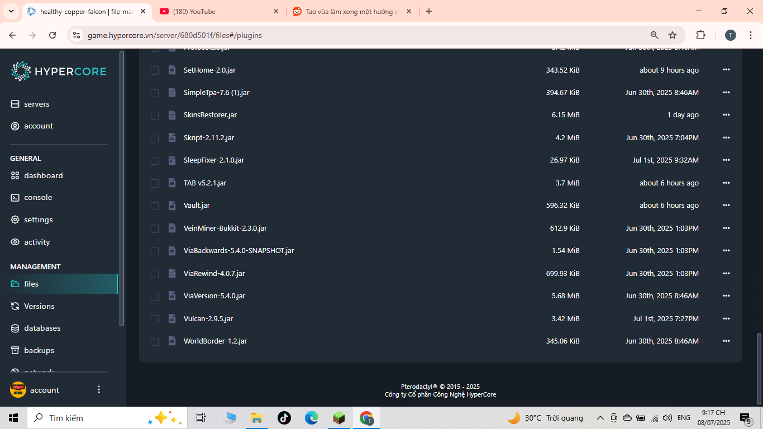Check the Vault.jar row checkbox
The height and width of the screenshot is (429, 763).
pos(155,206)
